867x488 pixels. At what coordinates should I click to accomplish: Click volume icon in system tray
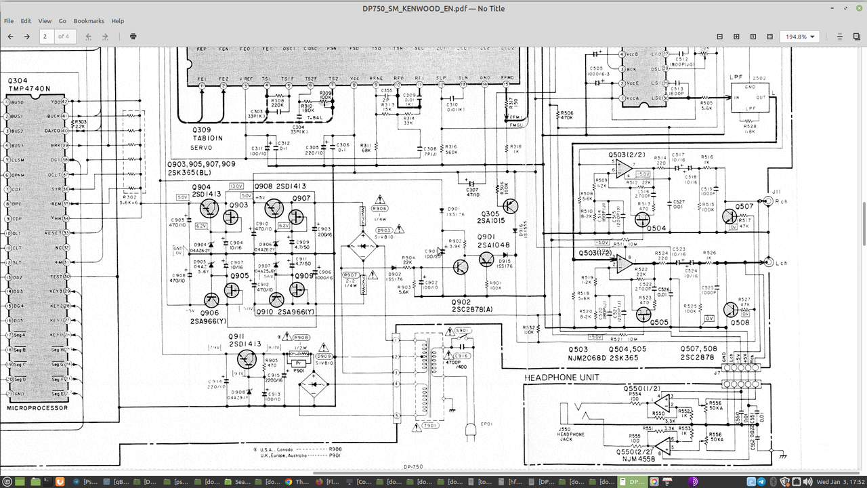[x=807, y=481]
